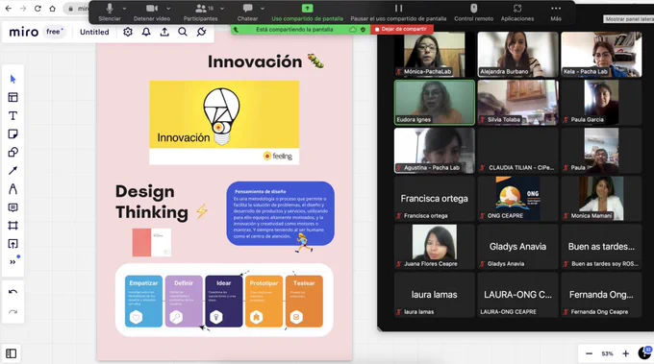
Task: Open the Upload tool in sidebar
Action: (x=13, y=244)
